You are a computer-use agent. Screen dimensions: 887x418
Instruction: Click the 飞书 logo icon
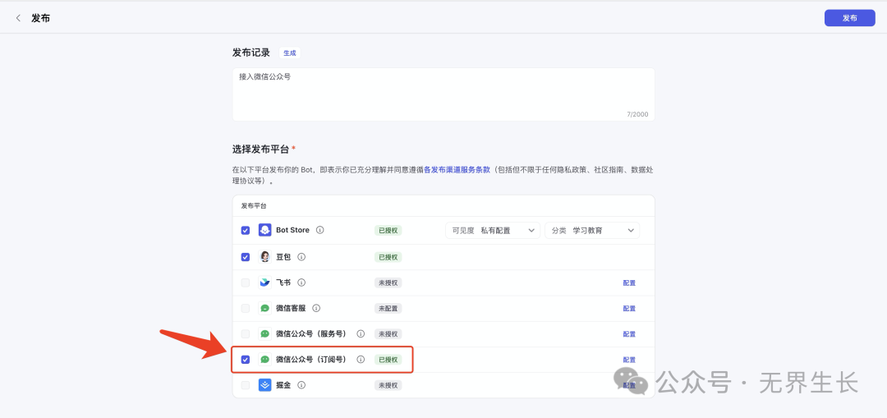(264, 282)
